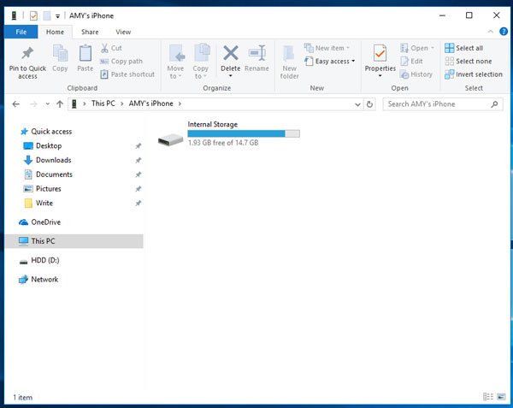Click Paste shortcut option
The image size is (513, 408).
(x=127, y=74)
